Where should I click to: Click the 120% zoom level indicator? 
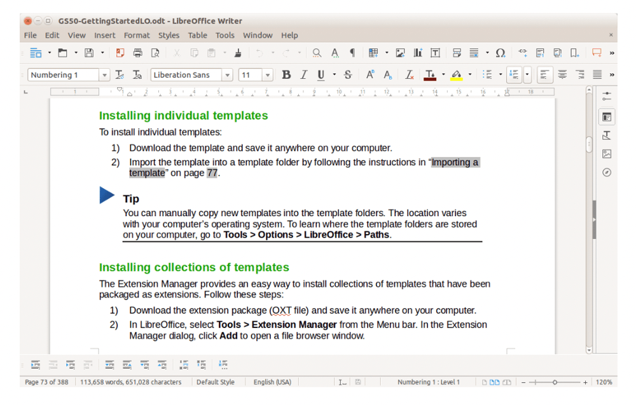(x=604, y=382)
